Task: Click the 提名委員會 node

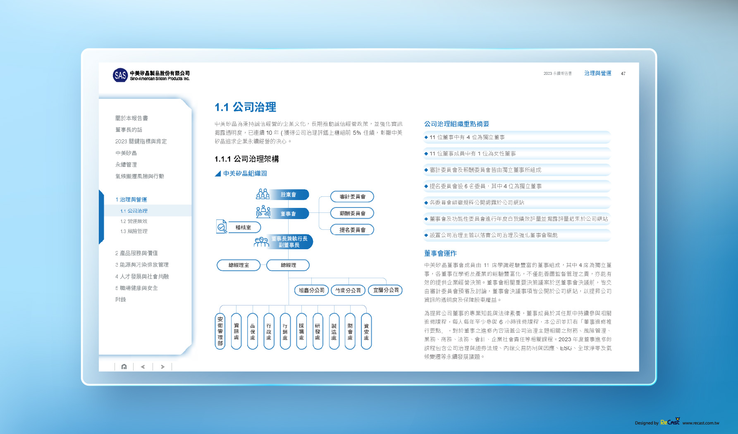Action: 352,229
